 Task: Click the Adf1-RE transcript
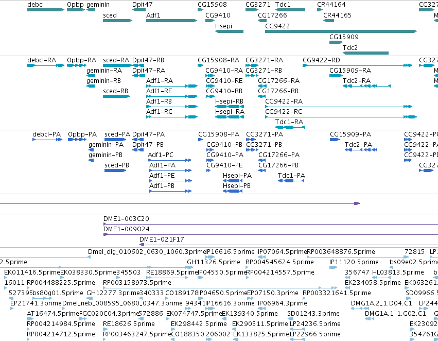172,96
